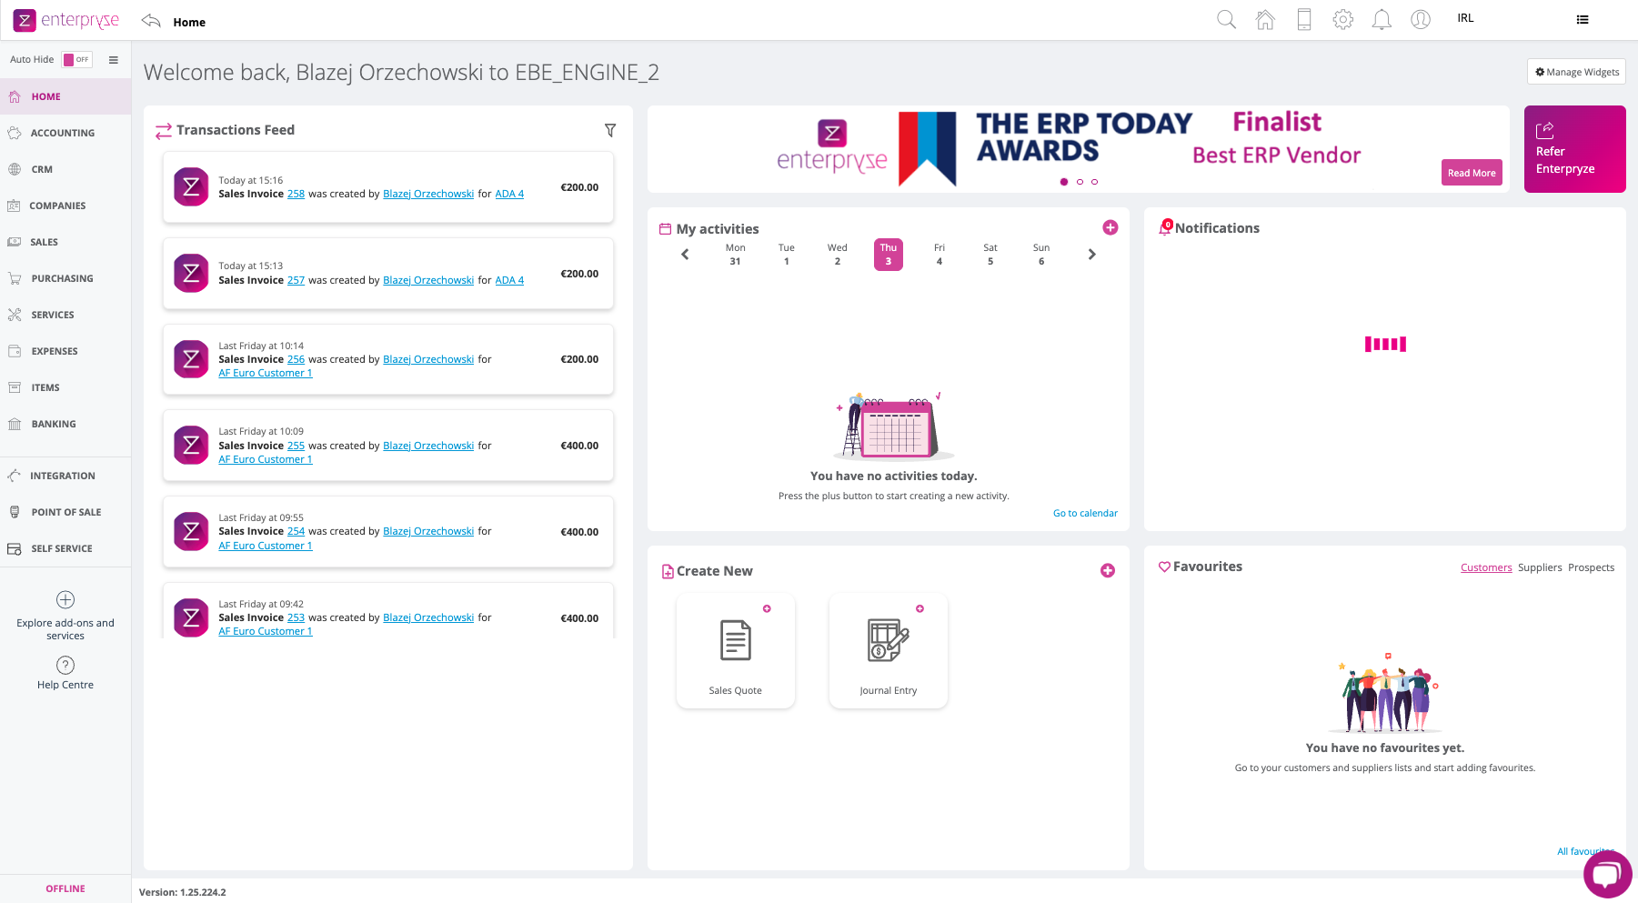Open Sales Invoice 258 link
The width and height of the screenshot is (1638, 903).
[x=296, y=194]
